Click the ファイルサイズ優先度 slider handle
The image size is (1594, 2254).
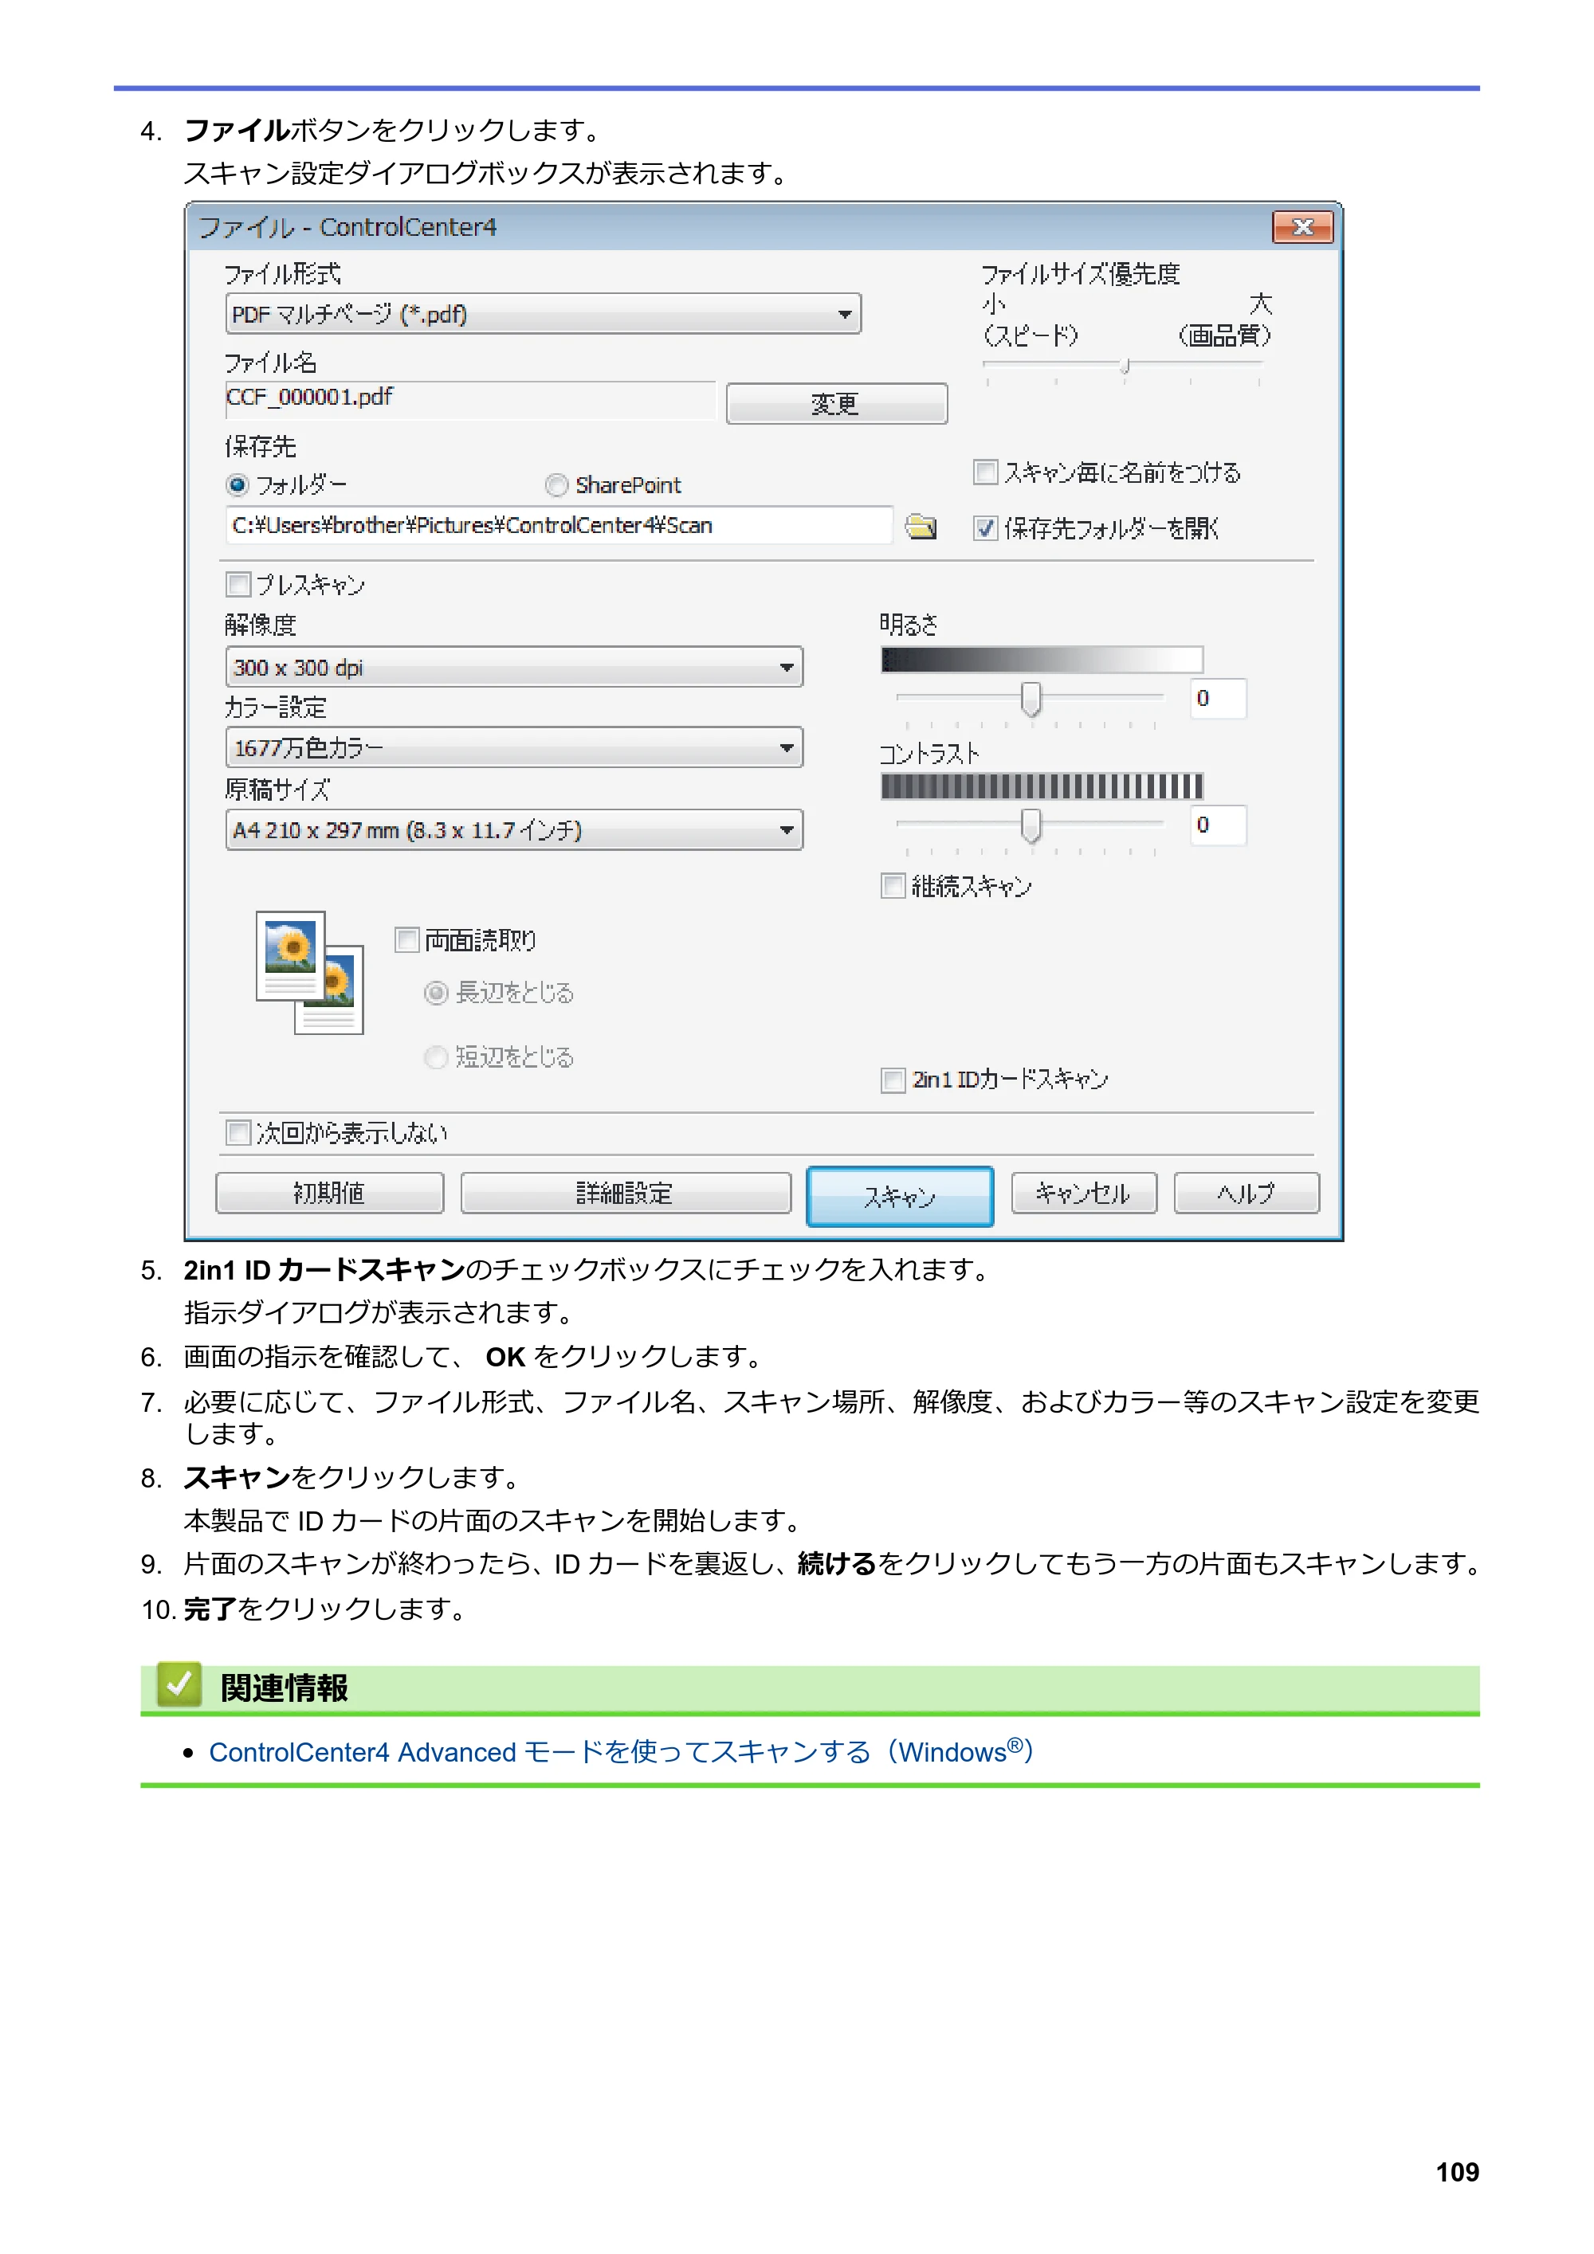tap(1125, 367)
